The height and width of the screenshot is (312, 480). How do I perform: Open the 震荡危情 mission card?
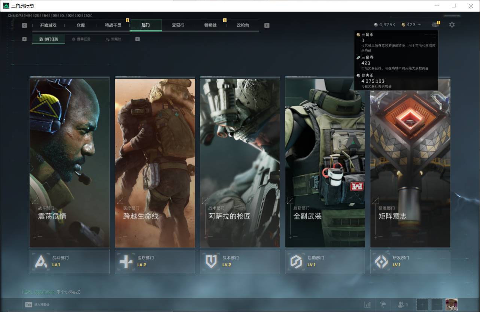point(70,162)
